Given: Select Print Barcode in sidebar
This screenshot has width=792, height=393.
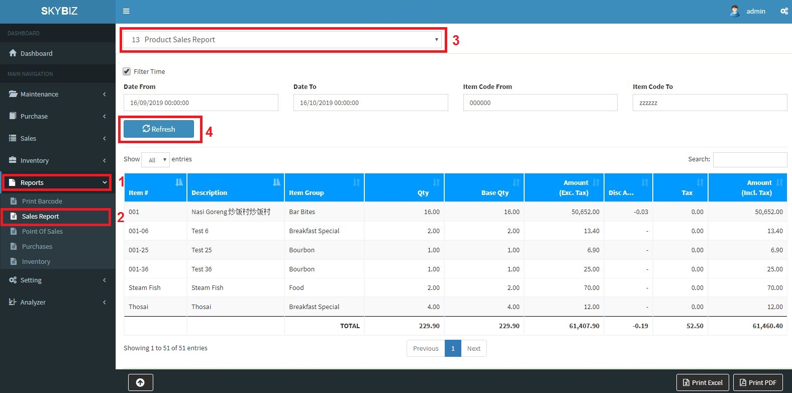Looking at the screenshot, I should [x=42, y=202].
